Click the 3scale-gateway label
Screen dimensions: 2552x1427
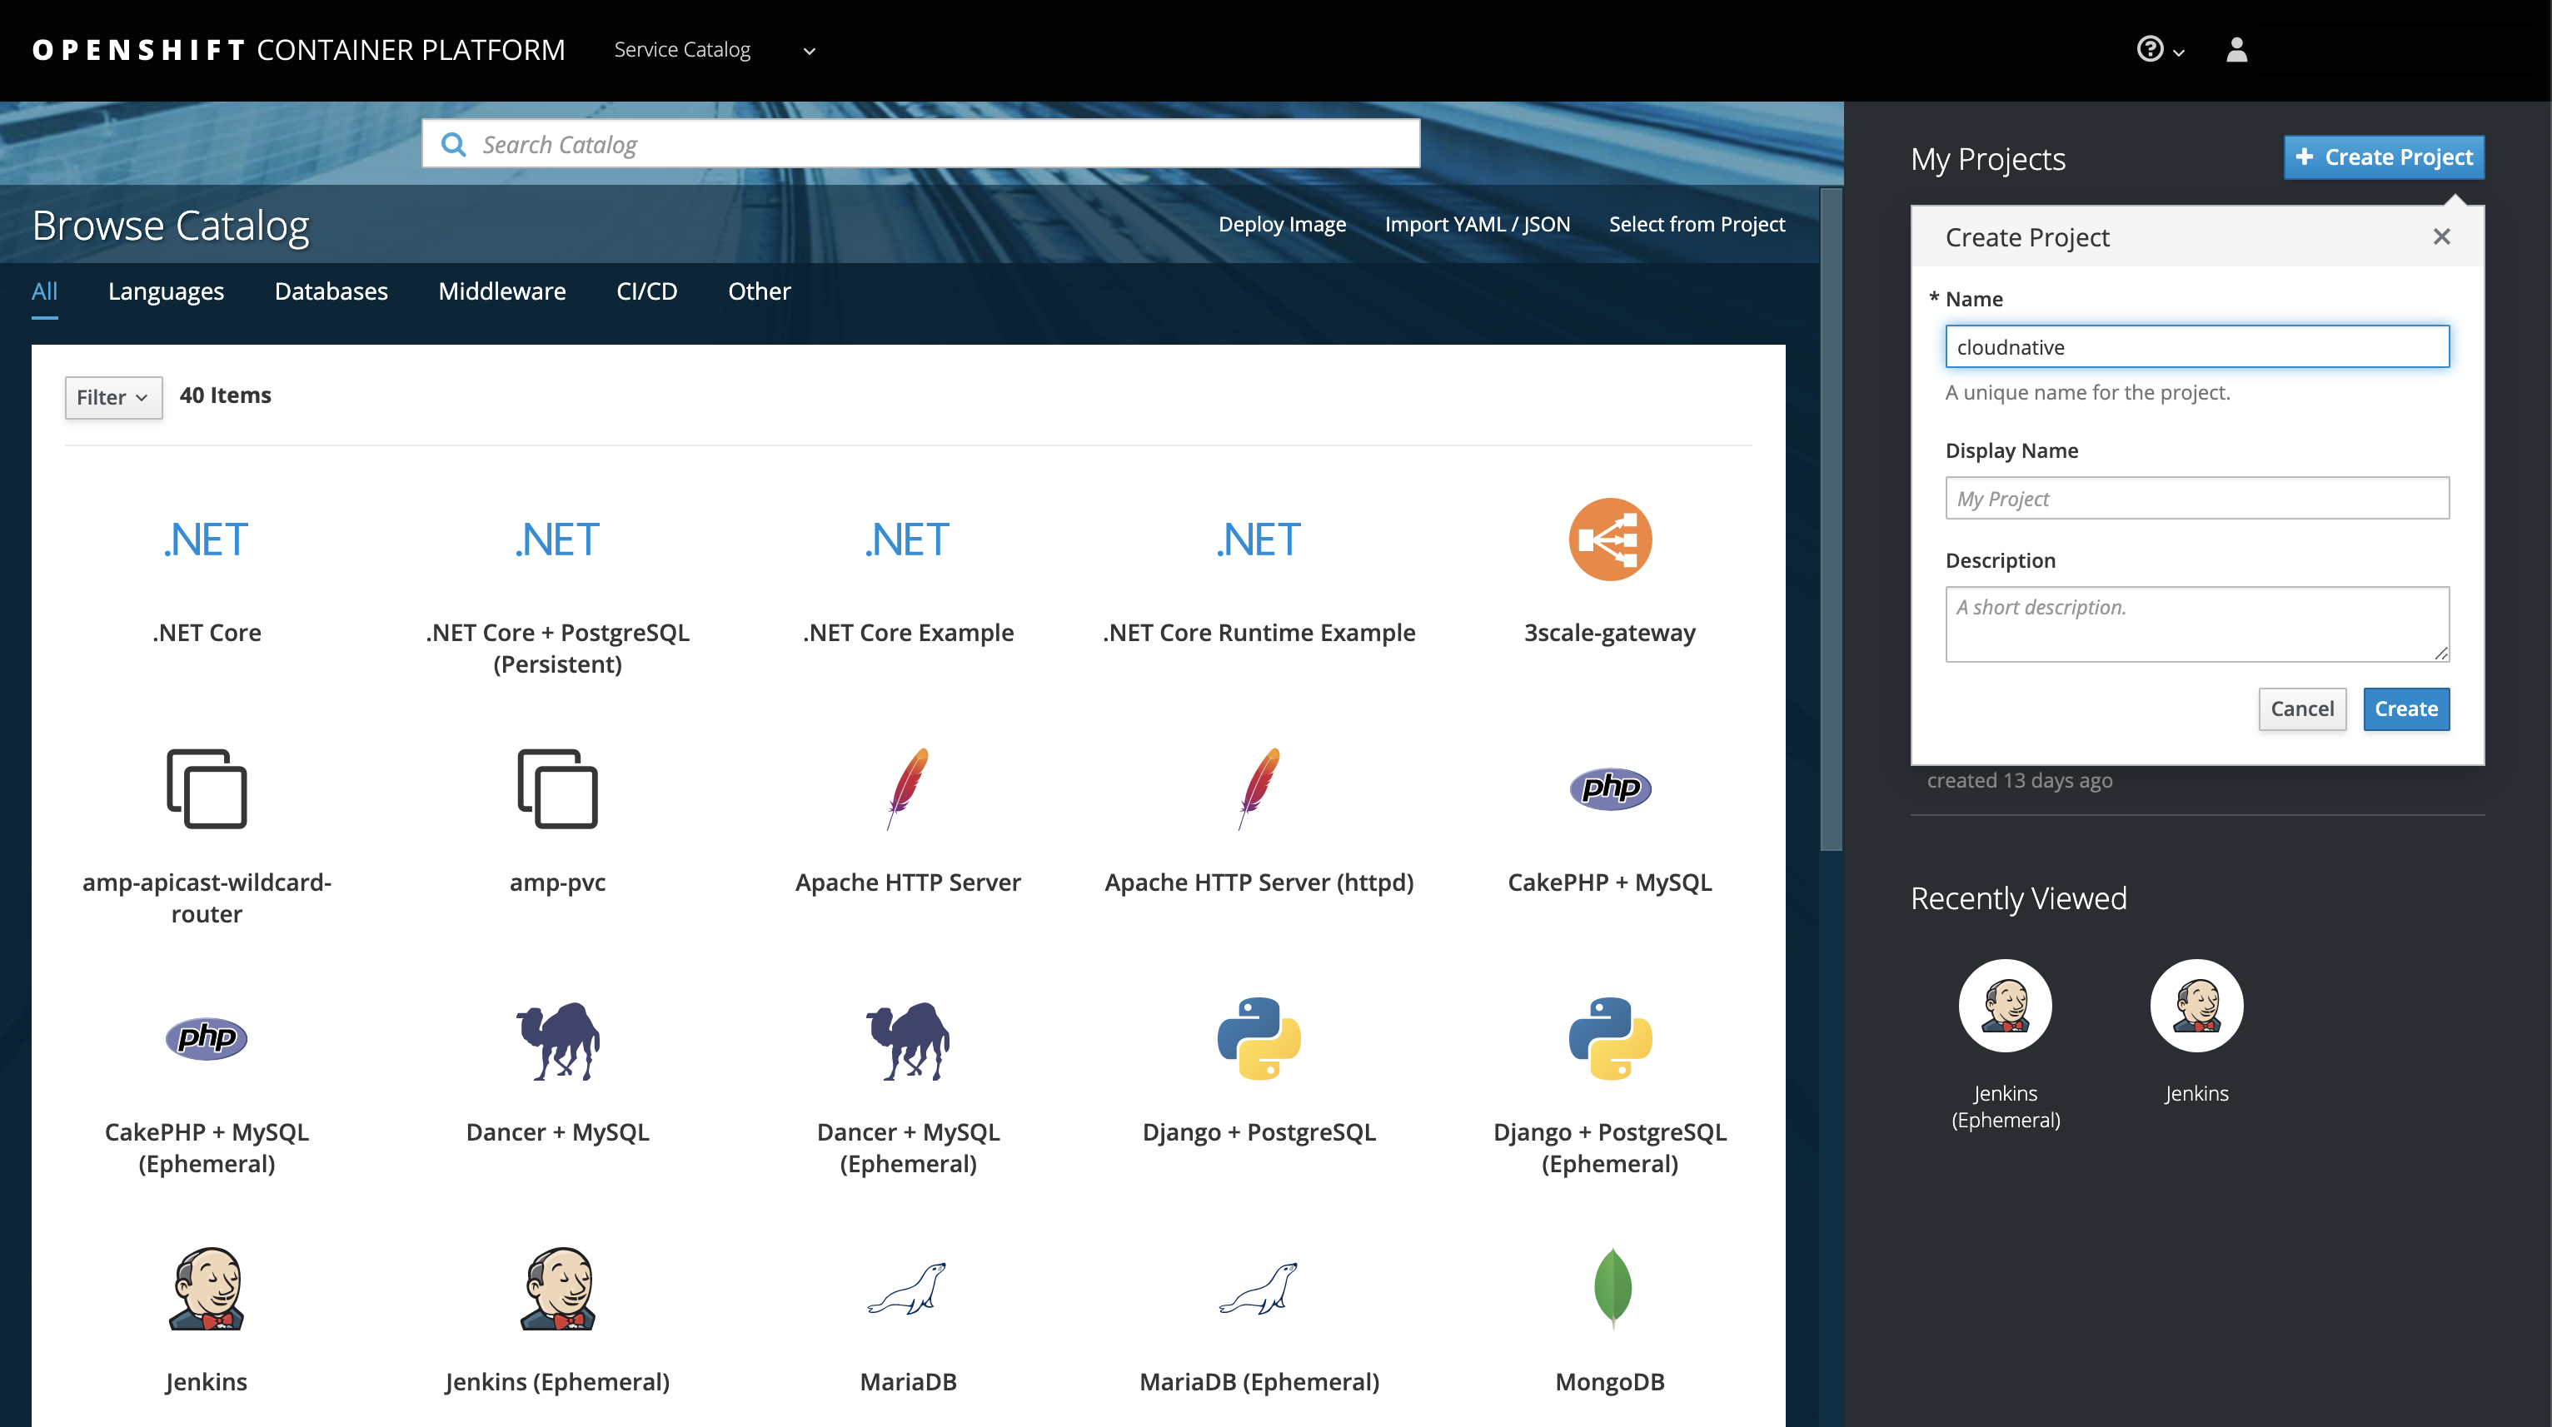[1610, 632]
